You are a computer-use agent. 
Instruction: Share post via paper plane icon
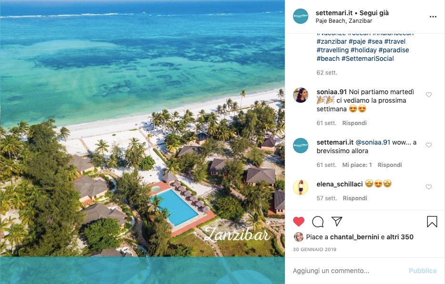337,221
